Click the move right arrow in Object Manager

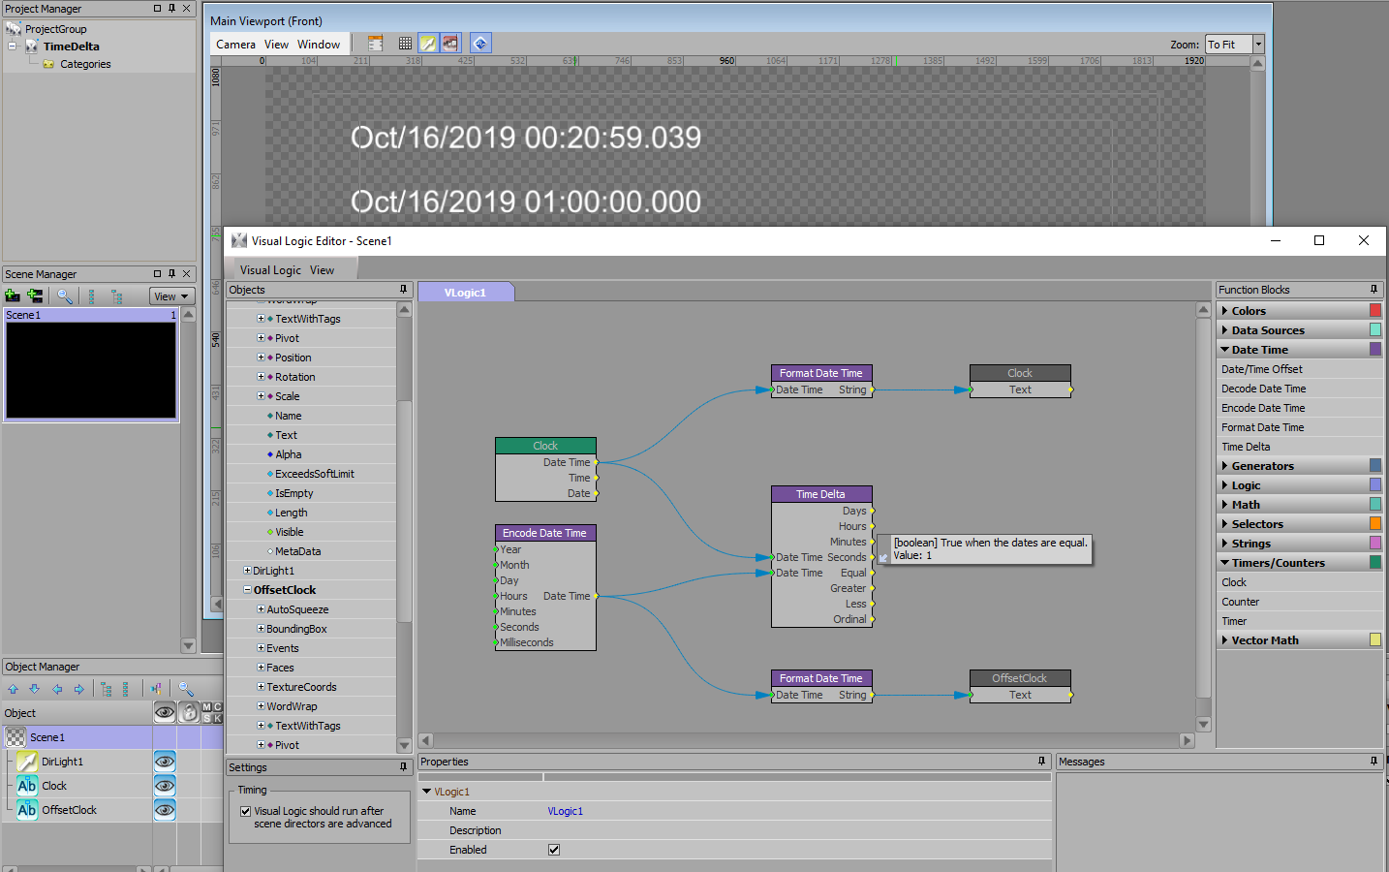click(x=79, y=689)
